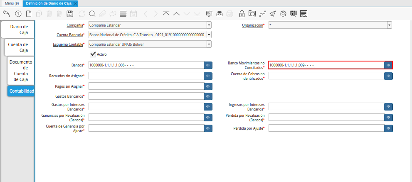Click the undo changes arrow icon
412x182 pixels.
pos(6,14)
